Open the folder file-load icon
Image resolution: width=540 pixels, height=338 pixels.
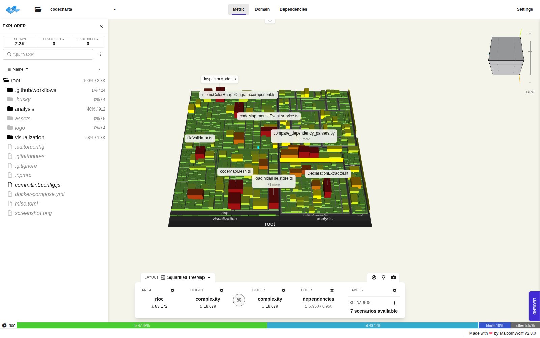pos(38,9)
